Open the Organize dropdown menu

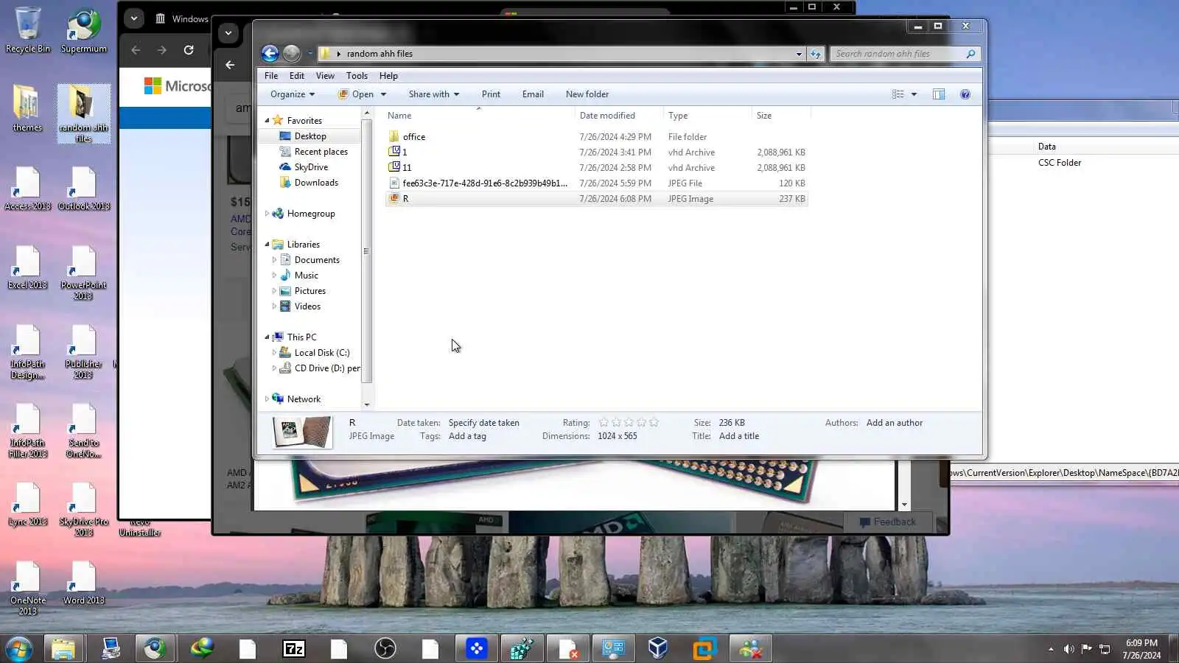tap(293, 94)
